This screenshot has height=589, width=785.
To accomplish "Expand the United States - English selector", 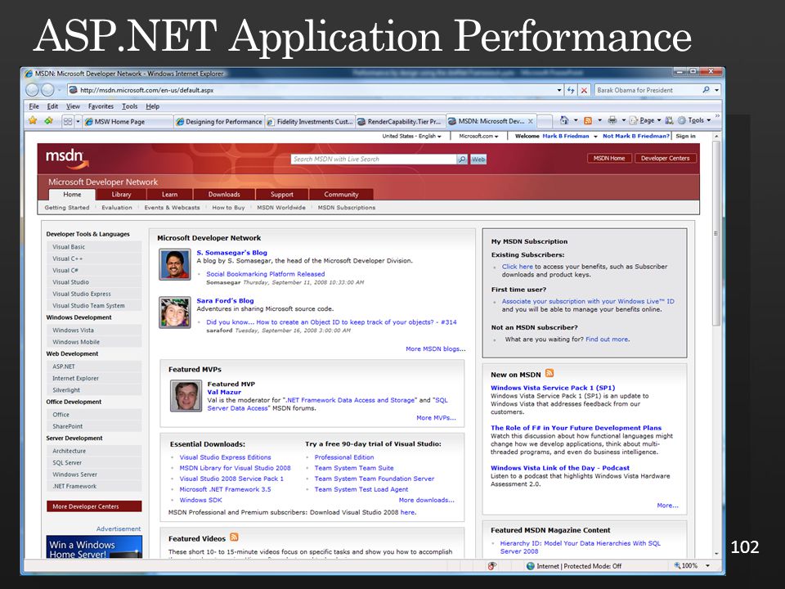I will [411, 136].
